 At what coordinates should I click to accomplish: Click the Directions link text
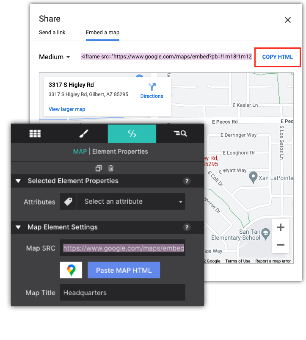(152, 96)
